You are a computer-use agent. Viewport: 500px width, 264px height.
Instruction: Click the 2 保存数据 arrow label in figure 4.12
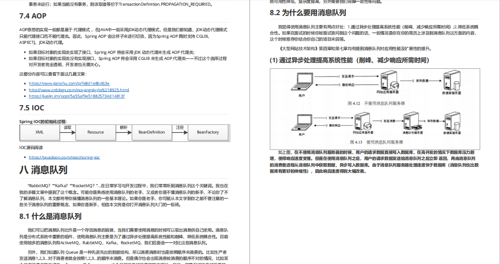[421, 81]
